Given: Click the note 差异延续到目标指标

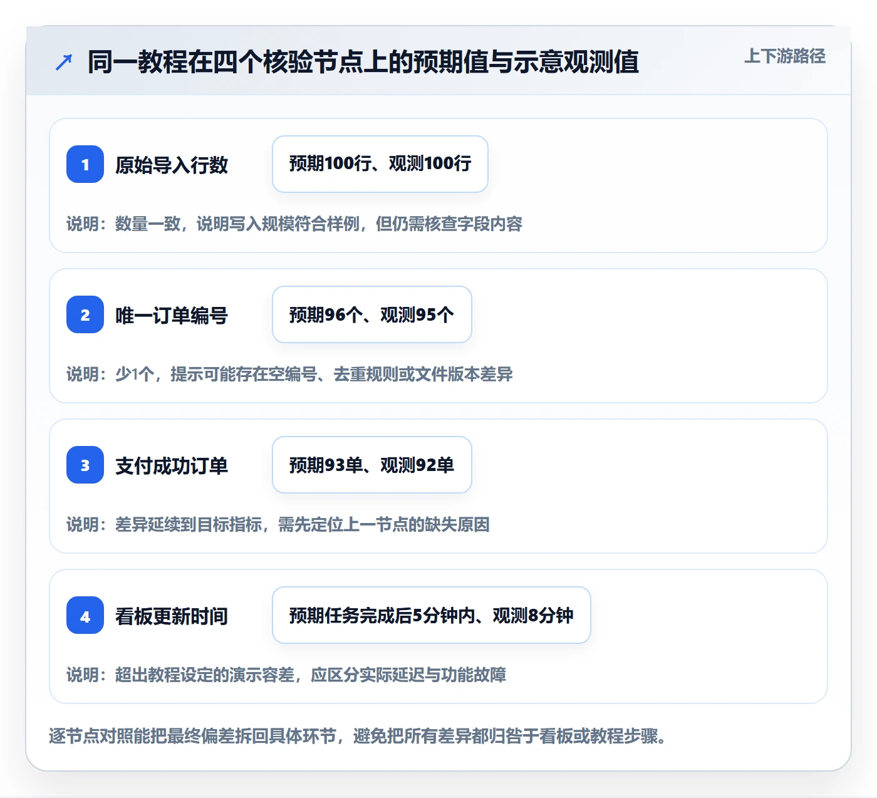Looking at the screenshot, I should pyautogui.click(x=189, y=524).
